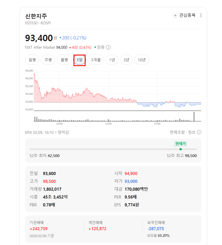
Task: Click the 시작 value 94,900
Action: click(131, 174)
